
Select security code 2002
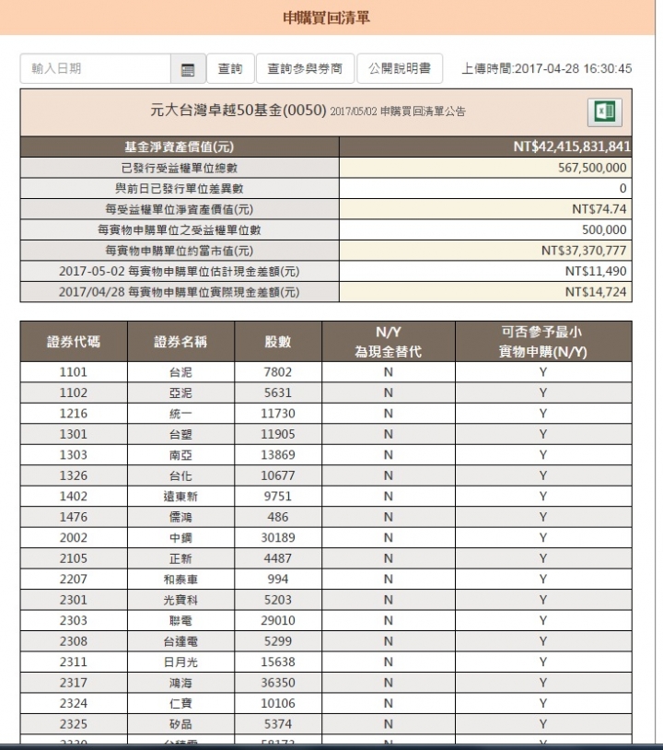73,538
